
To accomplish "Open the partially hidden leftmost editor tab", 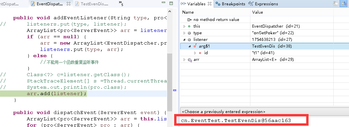I will point(9,4).
